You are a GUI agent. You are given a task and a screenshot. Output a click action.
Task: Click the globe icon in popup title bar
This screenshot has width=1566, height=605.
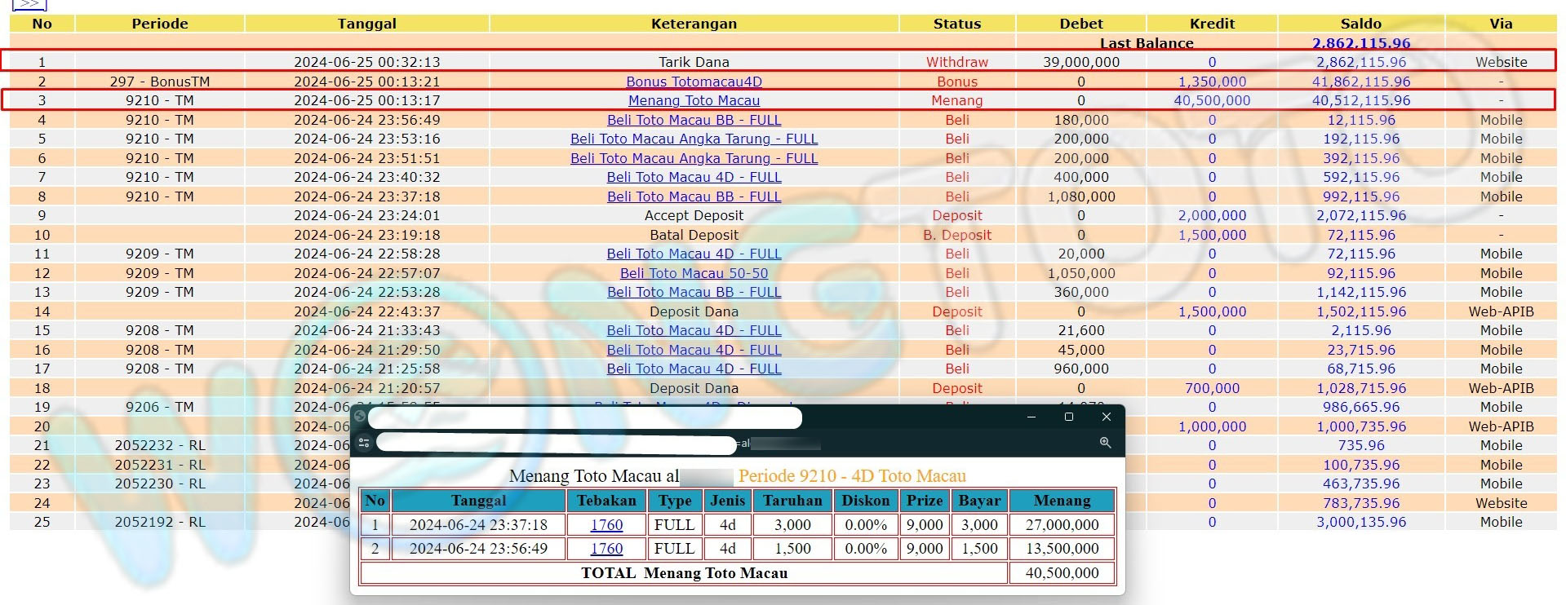point(360,417)
